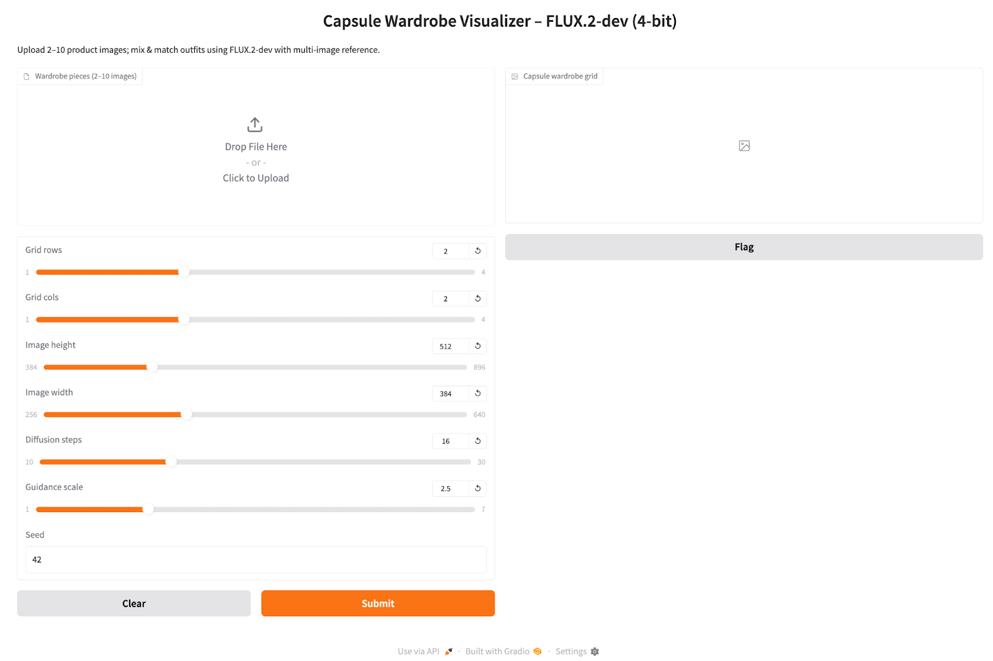Reset Diffusion steps to default
This screenshot has height=661, width=993.
(x=478, y=441)
